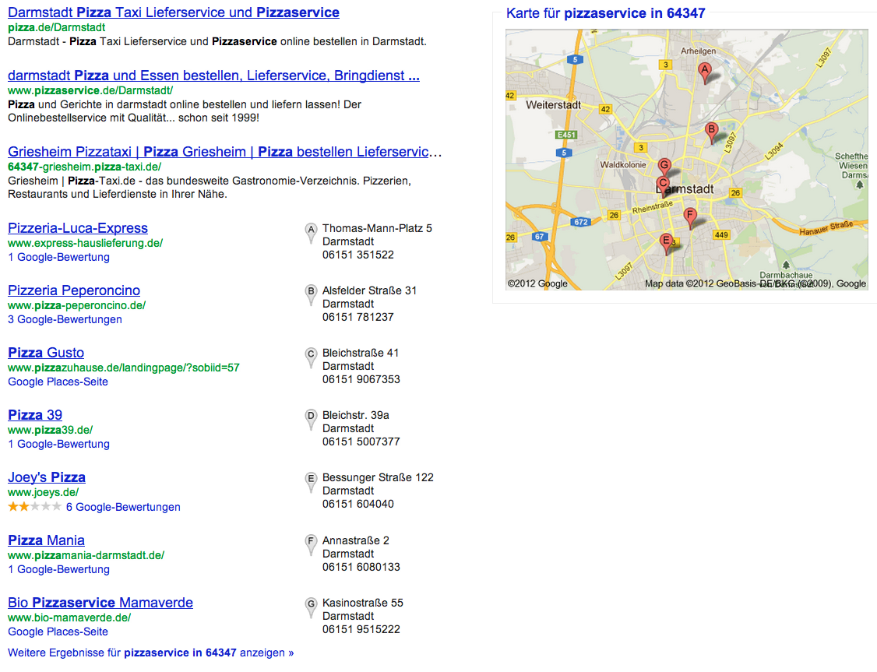Click gray marker B beside Alsfelder Straße 31
877x672 pixels.
coord(311,294)
